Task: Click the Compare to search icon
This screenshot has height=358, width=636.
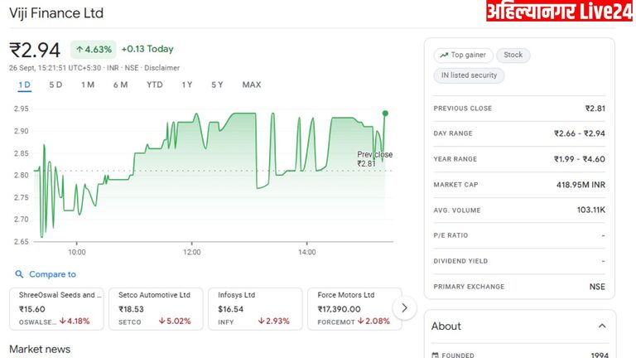Action: pos(18,274)
